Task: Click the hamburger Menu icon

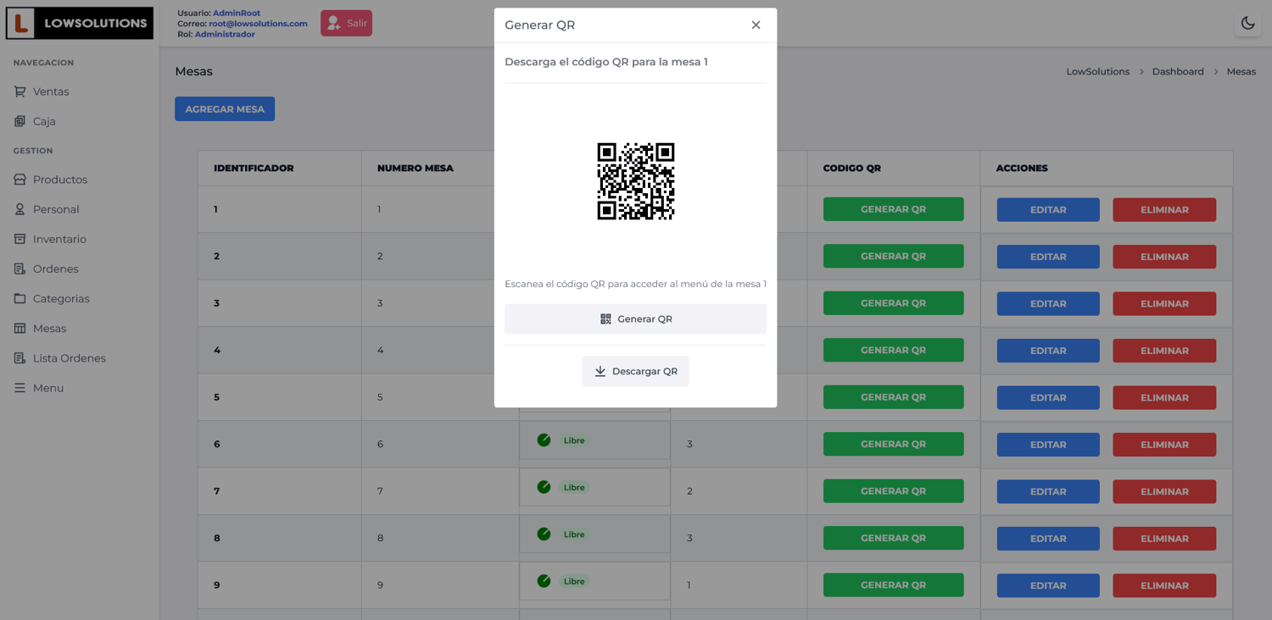Action: [20, 388]
